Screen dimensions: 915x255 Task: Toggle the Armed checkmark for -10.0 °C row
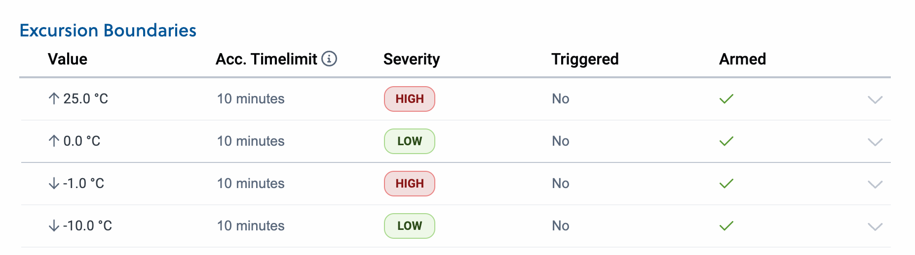pyautogui.click(x=726, y=226)
